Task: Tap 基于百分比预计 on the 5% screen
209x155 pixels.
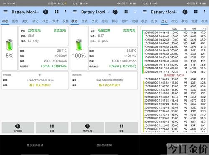Action: coord(40,85)
